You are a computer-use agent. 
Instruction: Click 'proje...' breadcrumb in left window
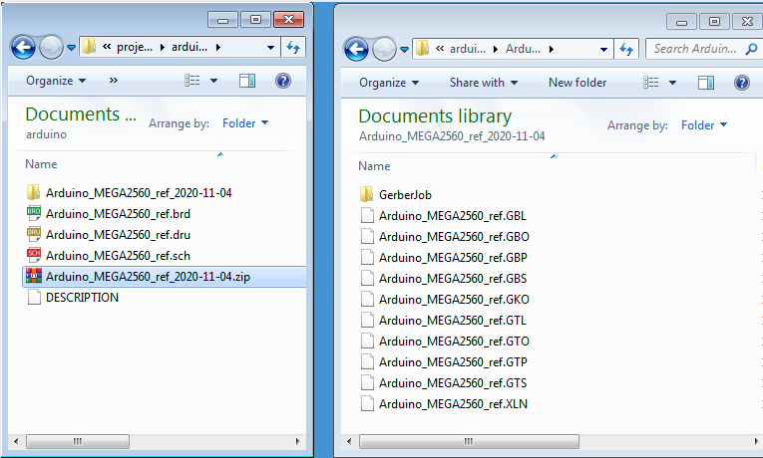[135, 47]
